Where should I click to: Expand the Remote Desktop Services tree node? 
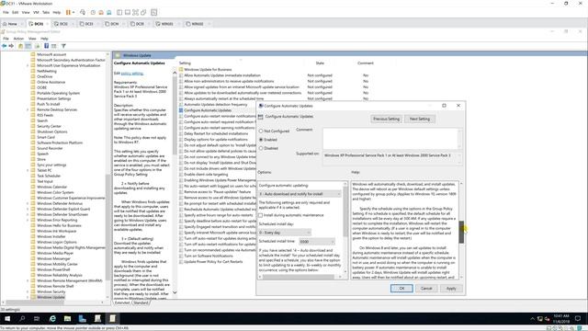(28, 109)
